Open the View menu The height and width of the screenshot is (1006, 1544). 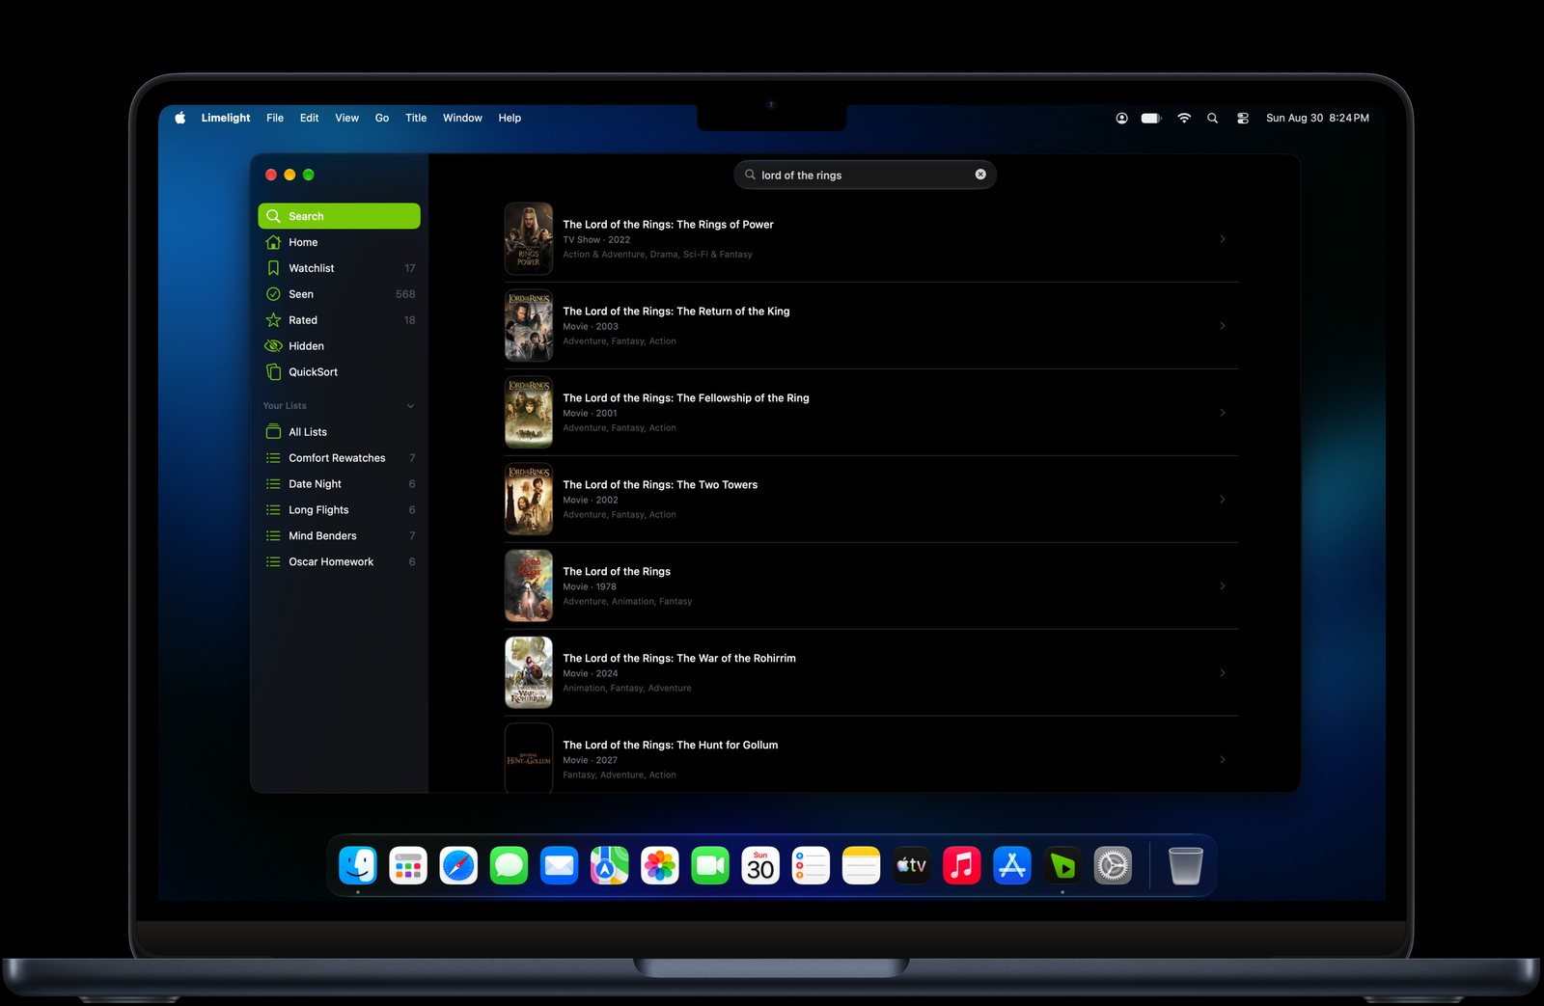click(346, 118)
